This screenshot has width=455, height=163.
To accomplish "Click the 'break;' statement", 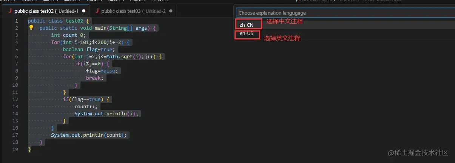I will [x=94, y=78].
